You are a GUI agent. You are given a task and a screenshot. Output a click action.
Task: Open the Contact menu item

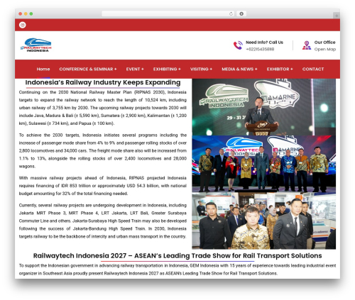(313, 69)
